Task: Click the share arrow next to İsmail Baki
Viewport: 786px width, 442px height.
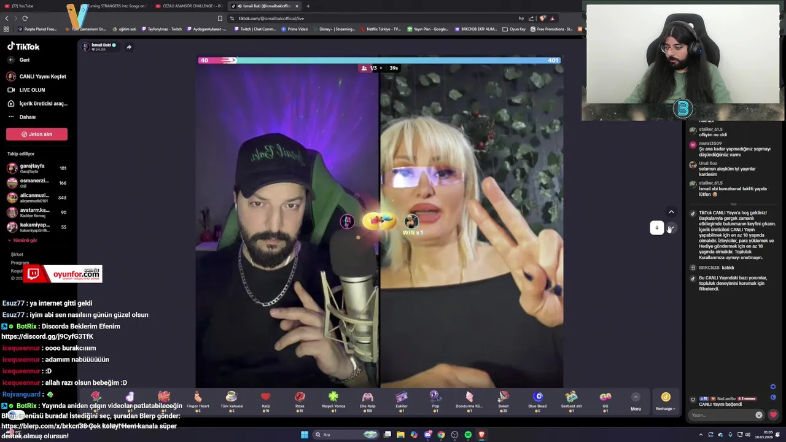Action: 128,47
